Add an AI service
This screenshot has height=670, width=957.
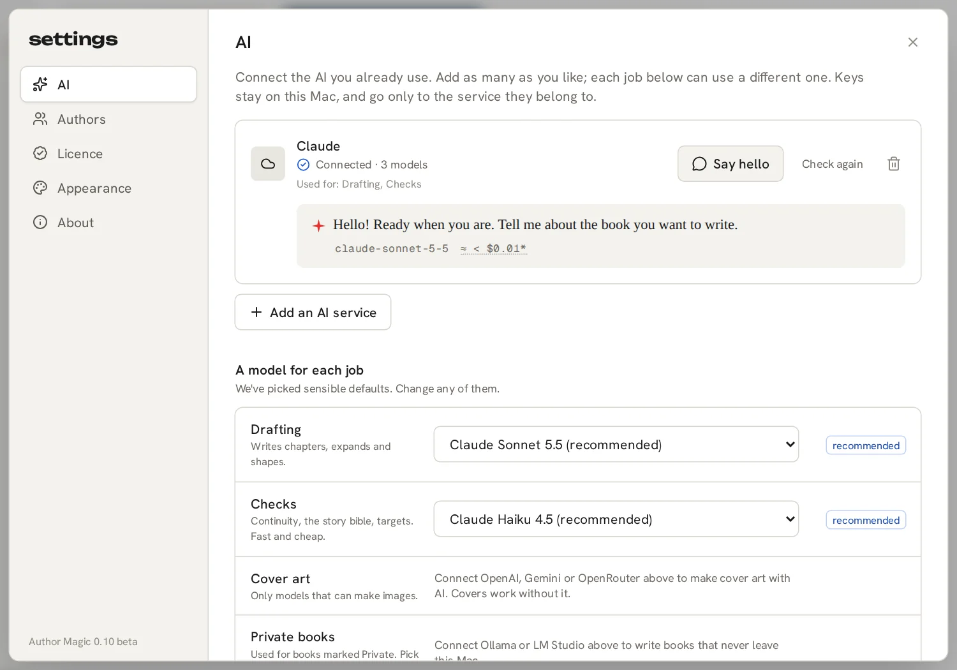pos(313,312)
